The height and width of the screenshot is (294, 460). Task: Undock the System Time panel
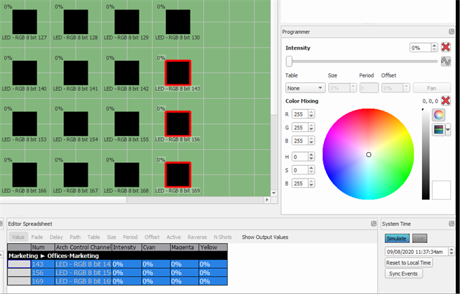(451, 223)
